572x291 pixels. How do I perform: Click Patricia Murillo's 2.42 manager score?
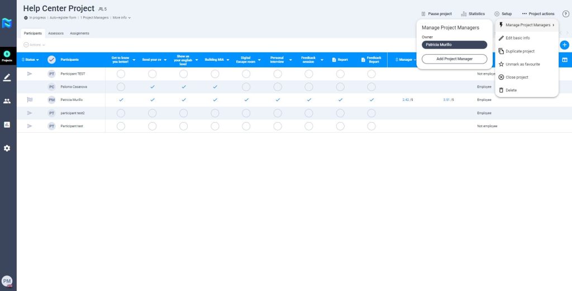tap(407, 100)
